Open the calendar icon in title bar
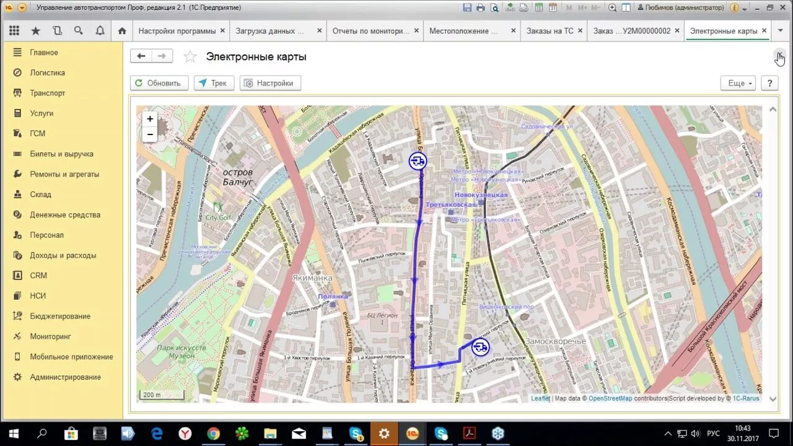The width and height of the screenshot is (793, 446). pos(553,7)
